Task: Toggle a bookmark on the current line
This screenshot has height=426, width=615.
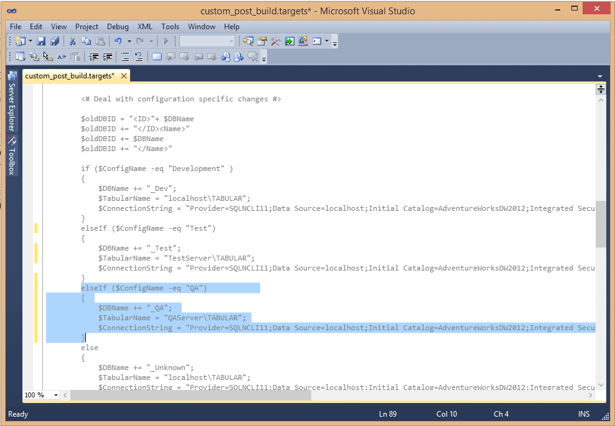Action: (x=157, y=57)
